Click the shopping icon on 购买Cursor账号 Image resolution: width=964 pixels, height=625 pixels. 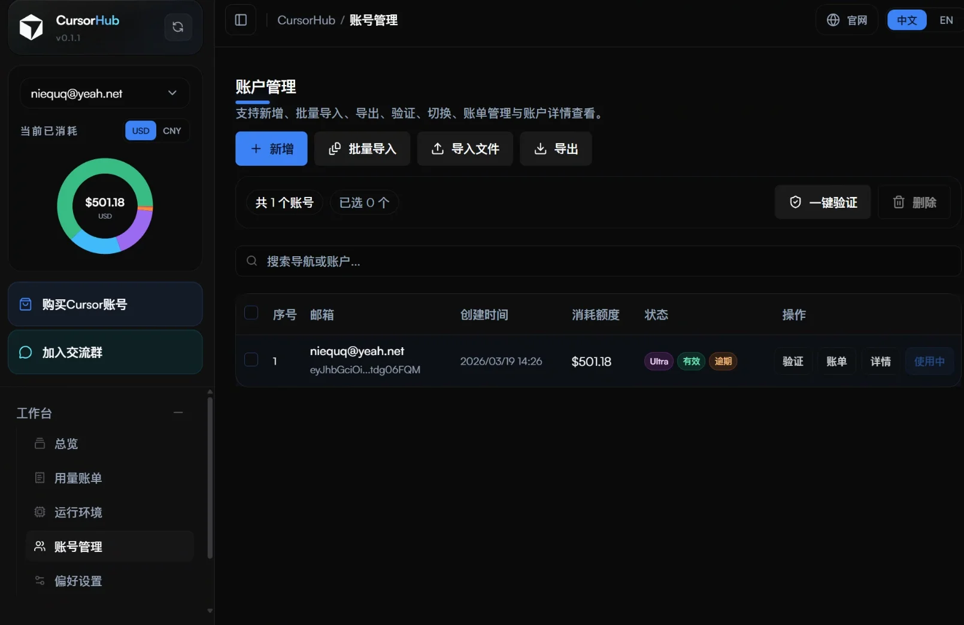25,304
